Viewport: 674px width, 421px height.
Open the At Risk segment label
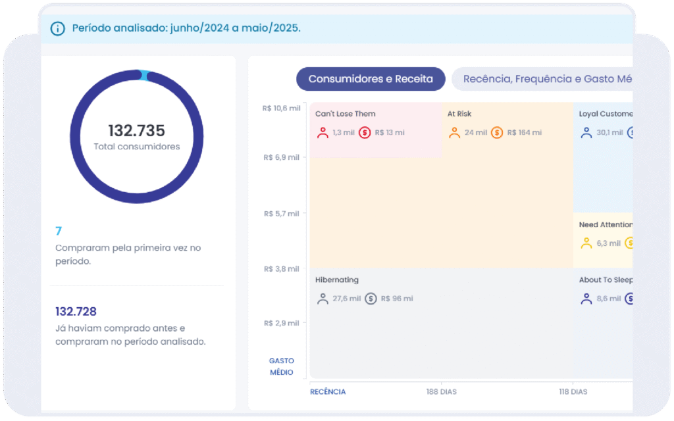[x=459, y=114]
